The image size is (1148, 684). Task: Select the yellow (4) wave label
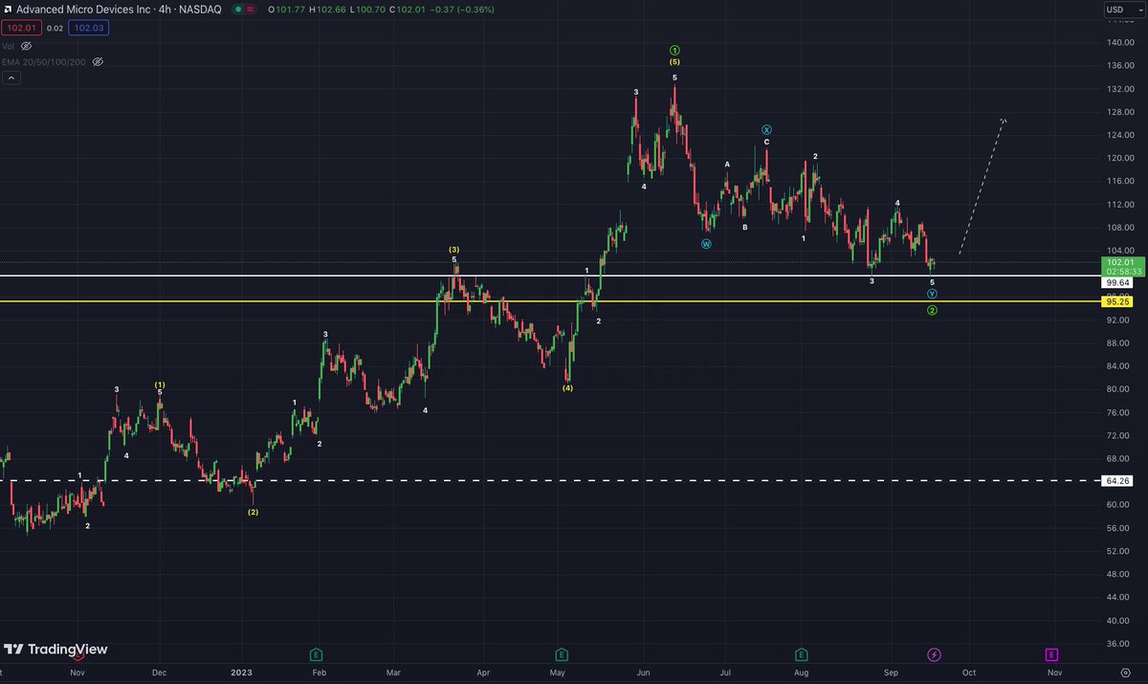click(x=567, y=388)
